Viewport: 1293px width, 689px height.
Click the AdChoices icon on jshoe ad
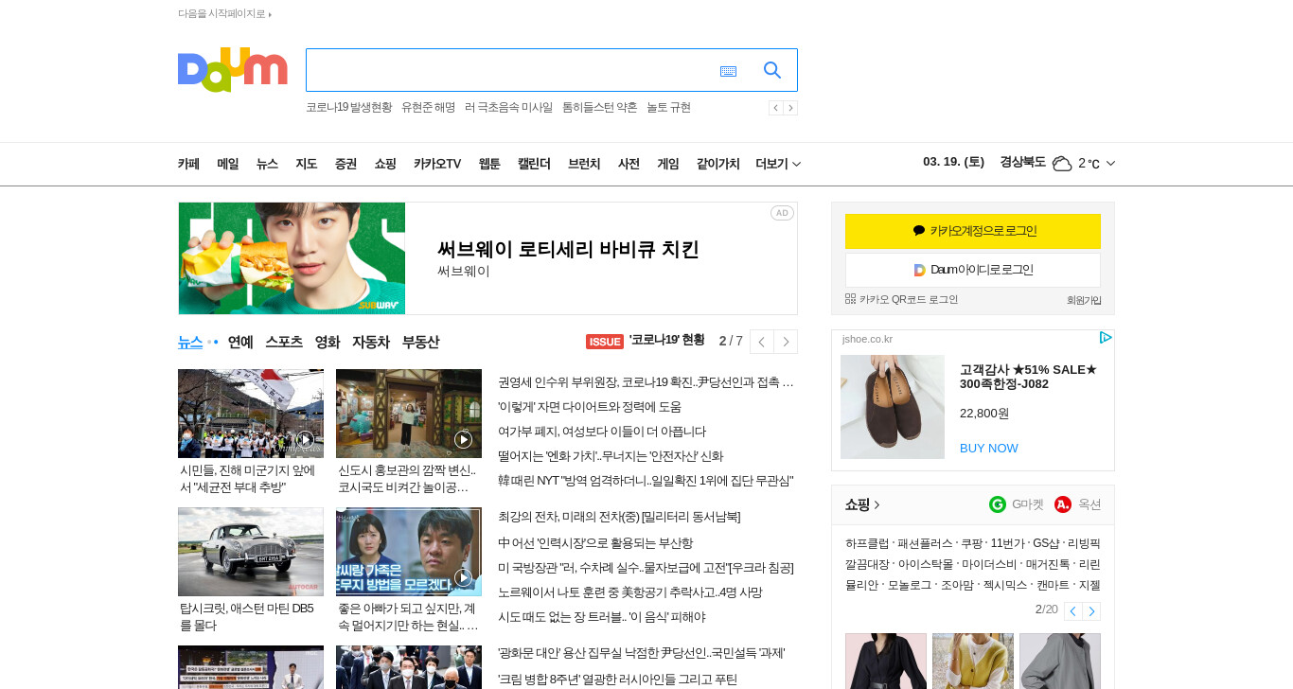pyautogui.click(x=1106, y=338)
